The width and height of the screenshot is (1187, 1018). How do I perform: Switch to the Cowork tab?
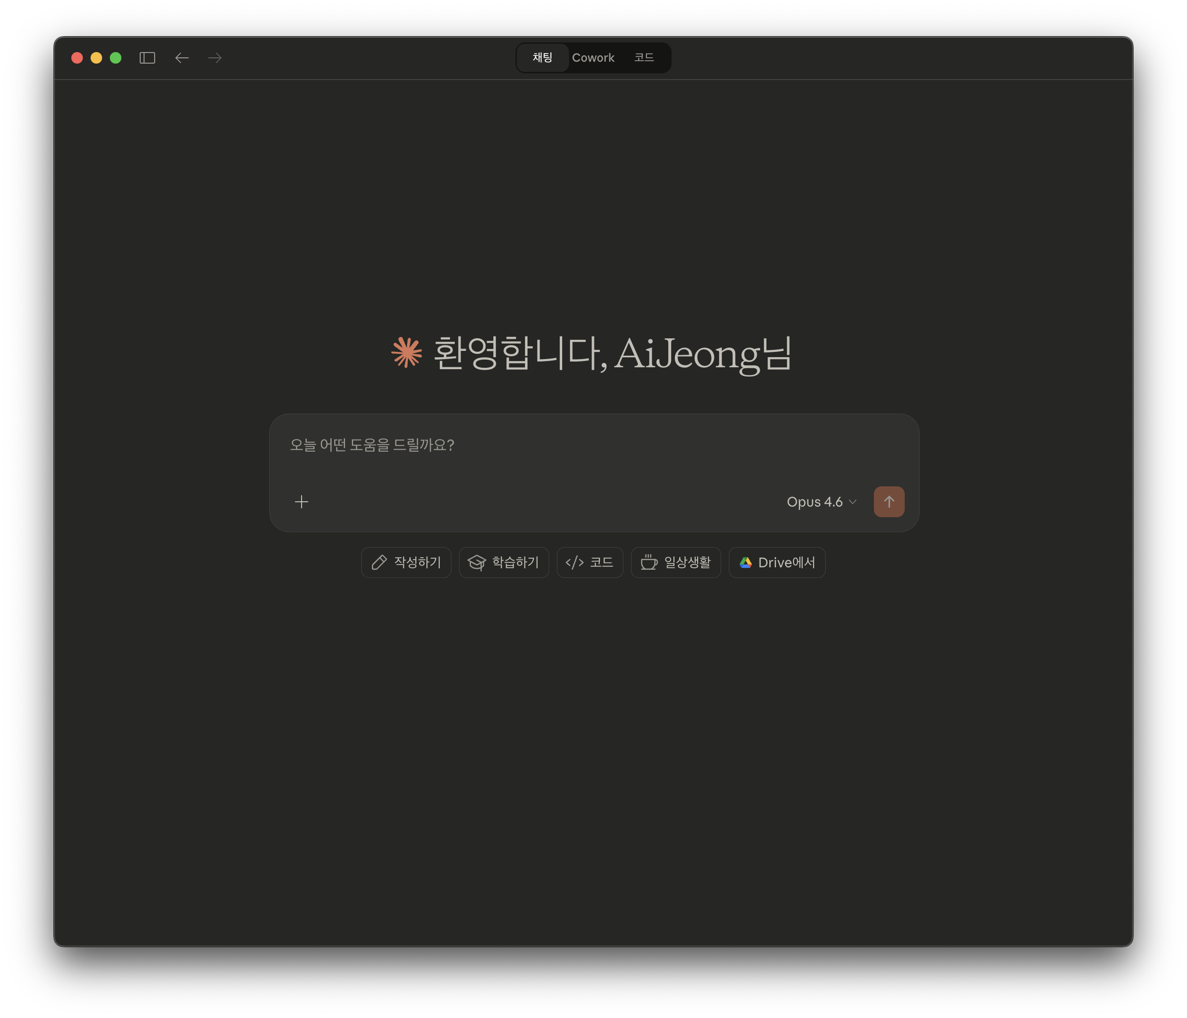pos(593,57)
